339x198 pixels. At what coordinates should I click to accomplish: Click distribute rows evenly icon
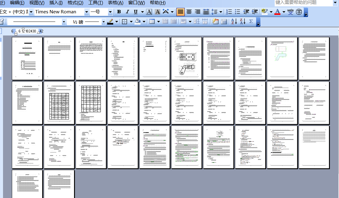197,22
